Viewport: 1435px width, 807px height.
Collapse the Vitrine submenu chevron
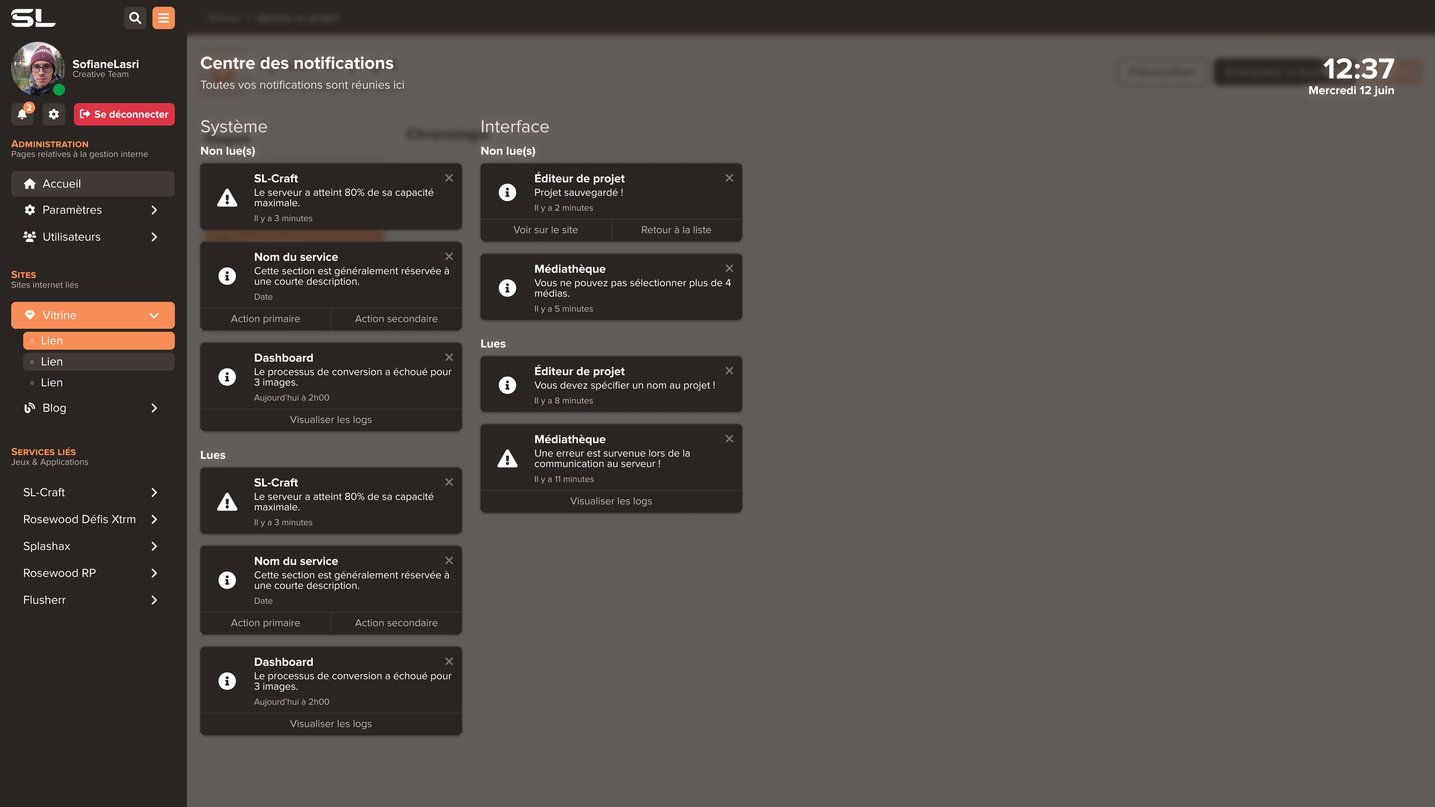[x=154, y=315]
